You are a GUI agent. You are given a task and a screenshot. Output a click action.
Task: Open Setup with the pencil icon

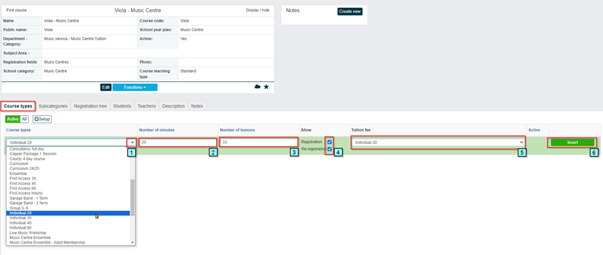(42, 119)
